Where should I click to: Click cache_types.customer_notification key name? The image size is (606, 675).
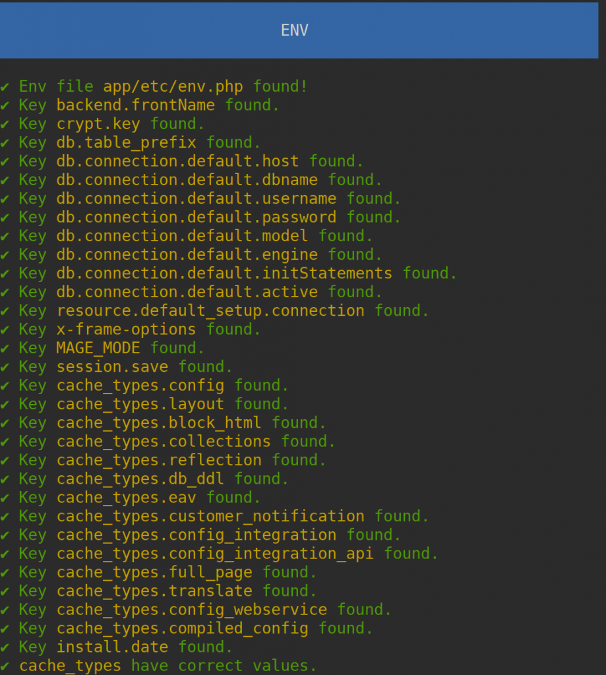point(210,516)
